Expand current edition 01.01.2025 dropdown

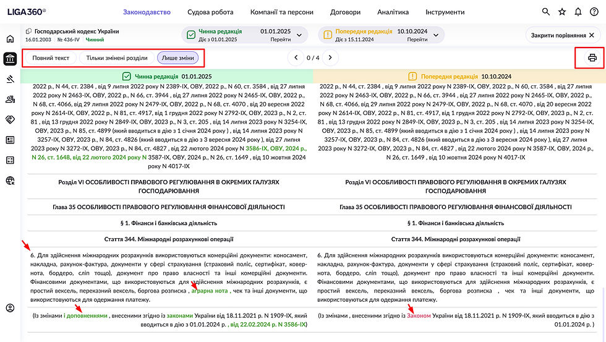click(299, 35)
